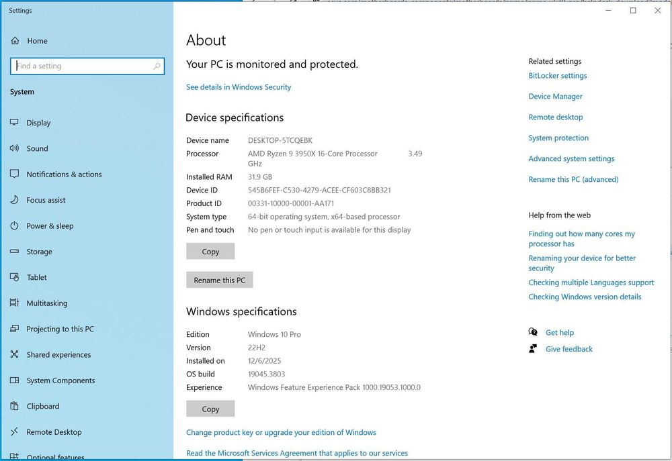Image resolution: width=672 pixels, height=461 pixels.
Task: Click the Display monitor icon
Action: (x=14, y=122)
